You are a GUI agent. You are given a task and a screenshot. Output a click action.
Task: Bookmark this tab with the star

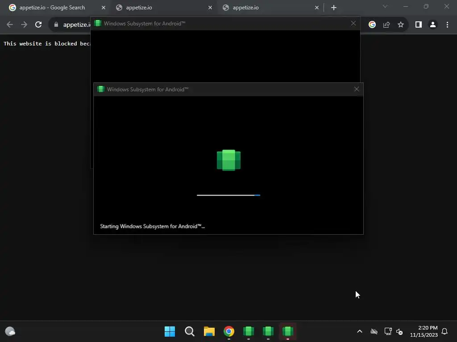pyautogui.click(x=401, y=24)
